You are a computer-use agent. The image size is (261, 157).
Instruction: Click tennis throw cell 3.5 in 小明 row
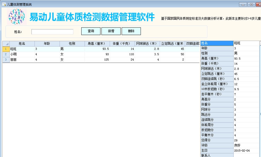click(147, 54)
